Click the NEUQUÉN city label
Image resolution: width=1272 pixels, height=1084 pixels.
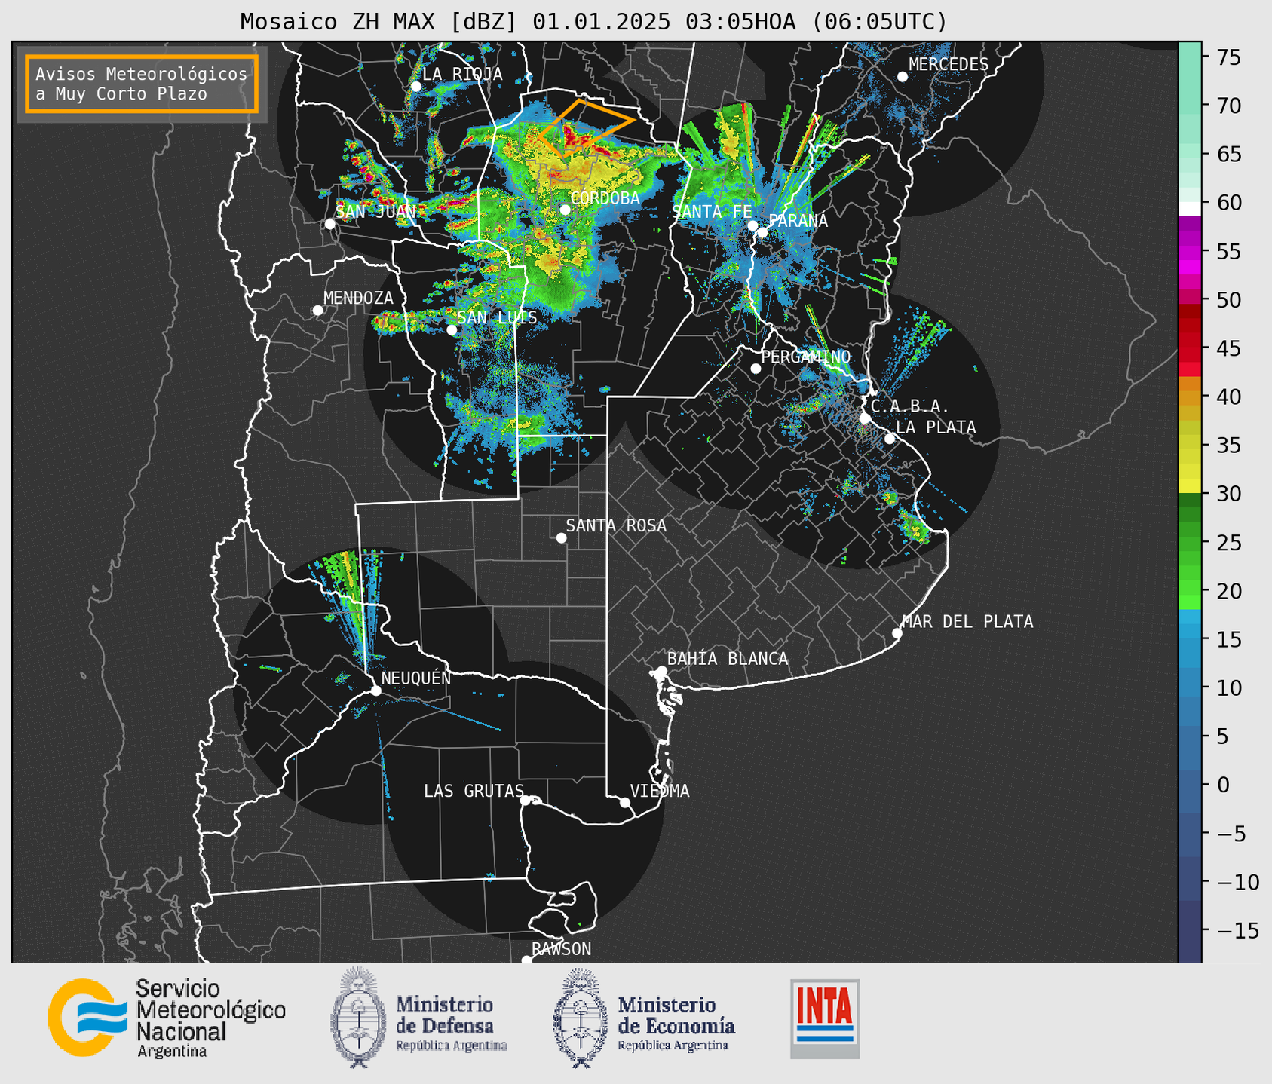pos(415,678)
